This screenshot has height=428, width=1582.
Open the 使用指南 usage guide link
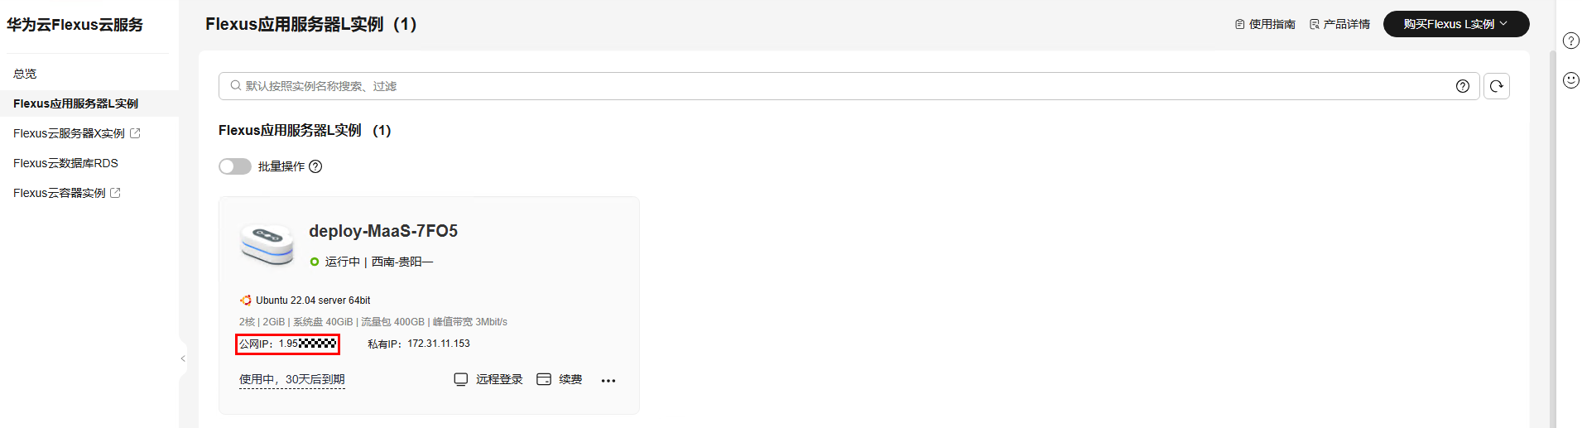coord(1265,24)
